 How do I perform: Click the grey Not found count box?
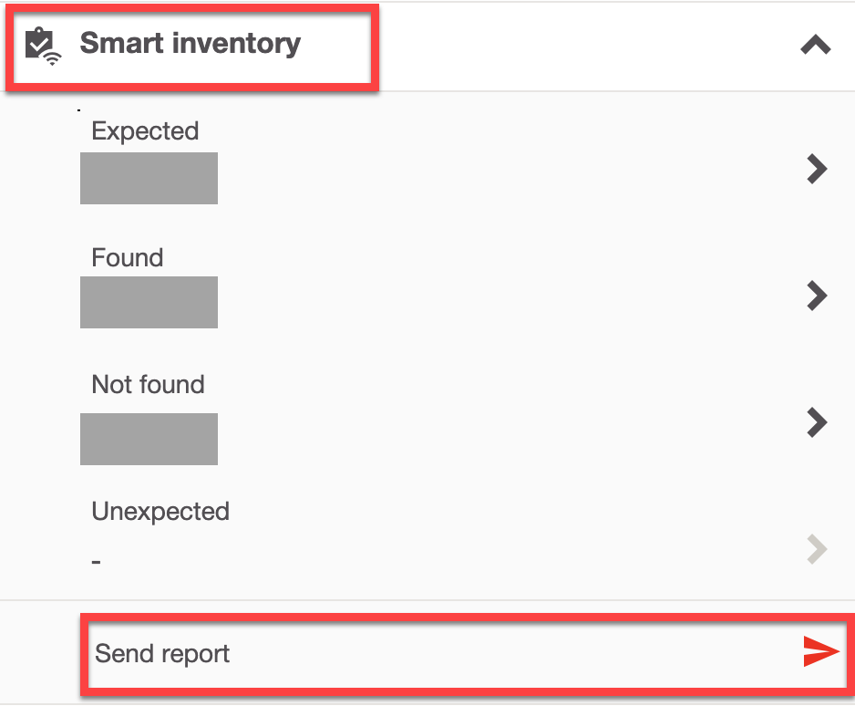click(x=149, y=439)
